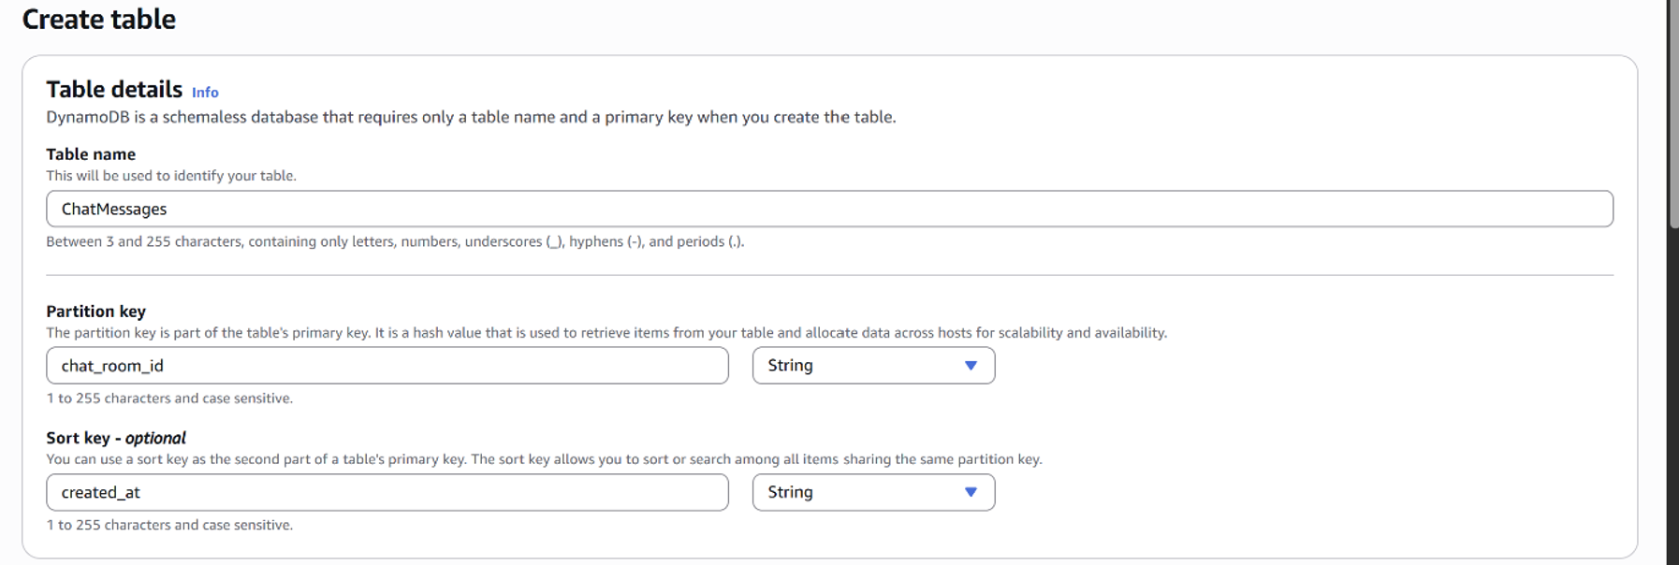Screen dimensions: 1679x565
Task: Click the table name character rules hint
Action: coord(395,241)
